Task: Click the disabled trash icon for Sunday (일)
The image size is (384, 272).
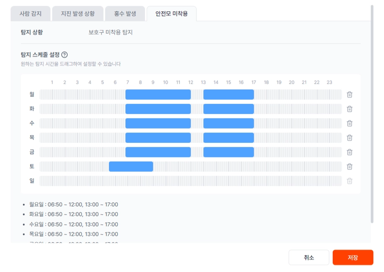Action: pos(350,181)
